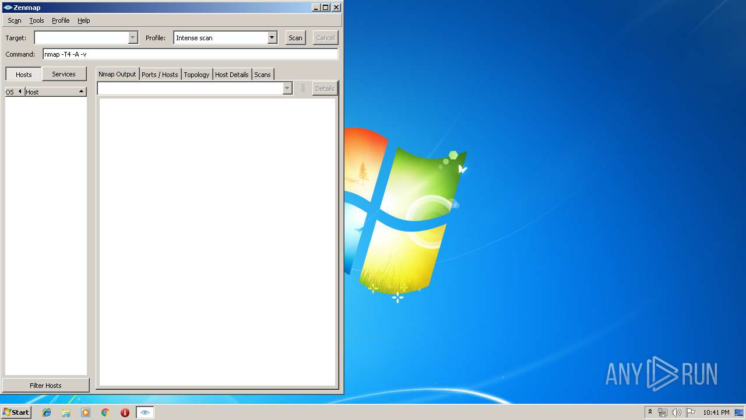The image size is (746, 420).
Task: Click the network tray icon
Action: (x=663, y=412)
